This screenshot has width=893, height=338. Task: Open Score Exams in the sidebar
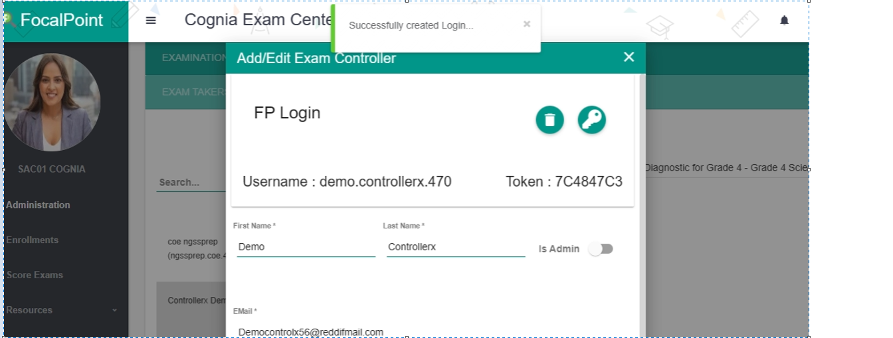point(35,274)
